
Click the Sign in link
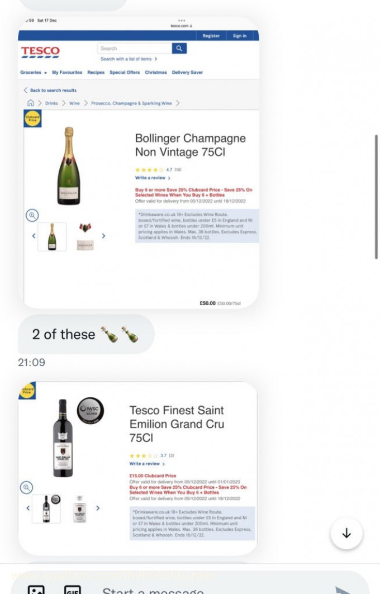point(240,36)
